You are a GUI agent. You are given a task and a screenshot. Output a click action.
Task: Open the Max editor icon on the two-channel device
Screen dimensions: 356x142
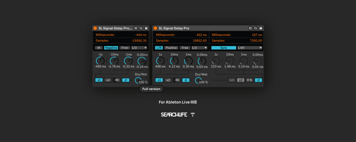[x=250, y=28]
